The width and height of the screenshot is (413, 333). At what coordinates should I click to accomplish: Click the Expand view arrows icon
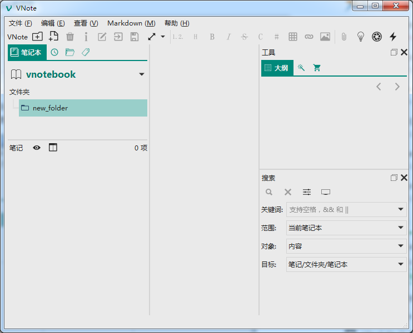click(152, 37)
